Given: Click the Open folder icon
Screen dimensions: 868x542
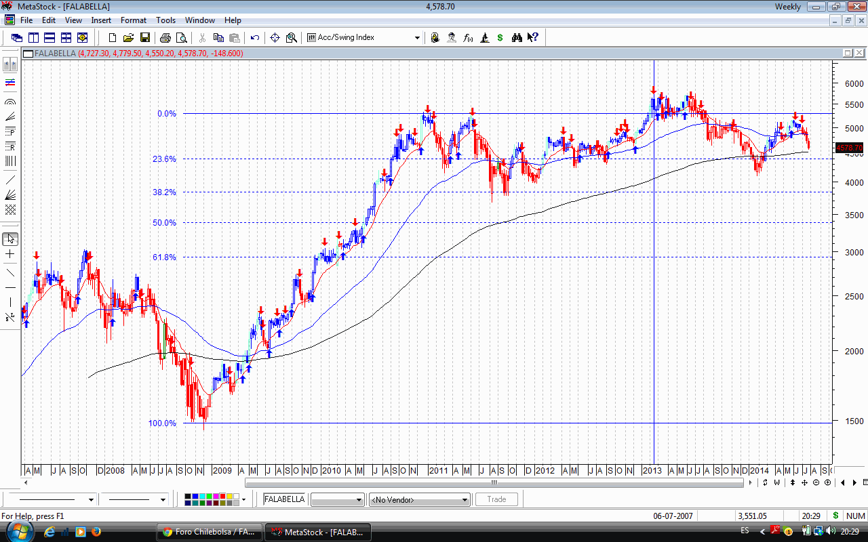Looking at the screenshot, I should 129,37.
